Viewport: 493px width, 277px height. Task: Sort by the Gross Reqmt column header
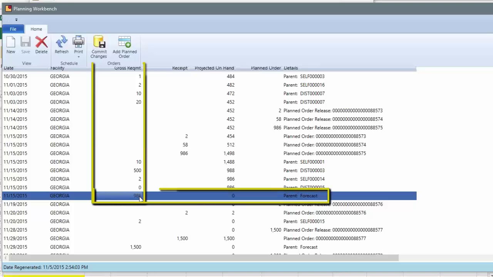tap(127, 68)
